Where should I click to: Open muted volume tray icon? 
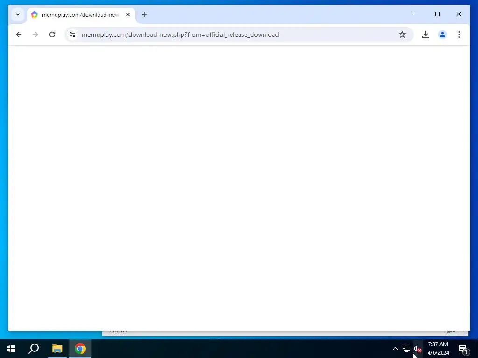(x=417, y=349)
